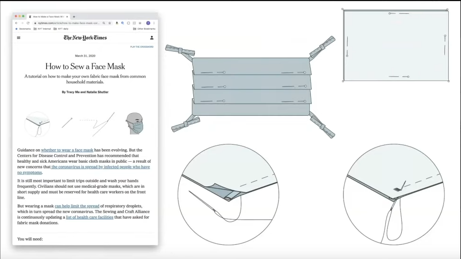Click the PLAY THE CROSSWORD link
This screenshot has width=461, height=259.
click(x=142, y=47)
